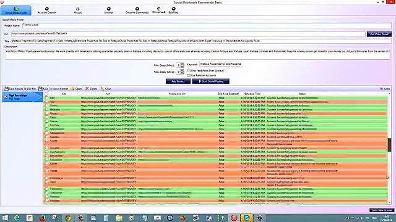Open the Windows Start button
The height and width of the screenshot is (222, 396).
click(5, 218)
